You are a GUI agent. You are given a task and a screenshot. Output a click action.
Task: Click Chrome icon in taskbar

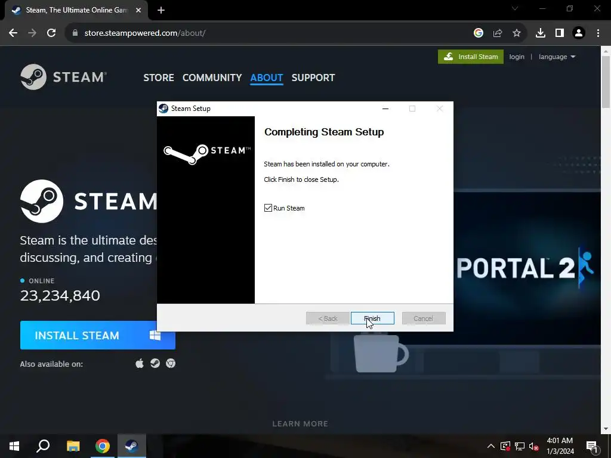click(103, 446)
